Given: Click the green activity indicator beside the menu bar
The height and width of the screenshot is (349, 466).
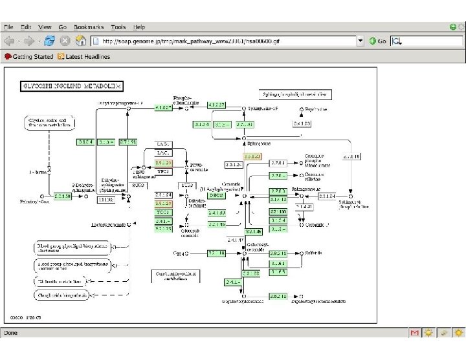Looking at the screenshot, I should point(453,27).
